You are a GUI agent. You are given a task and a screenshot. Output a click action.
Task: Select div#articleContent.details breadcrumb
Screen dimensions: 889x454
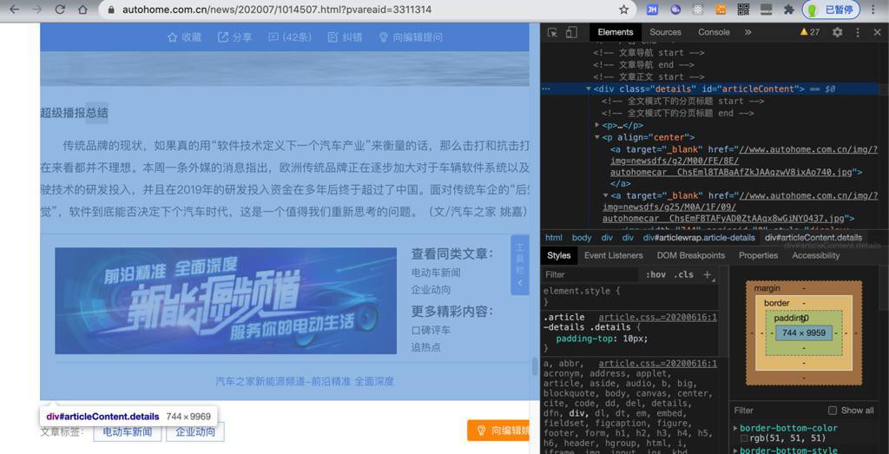pyautogui.click(x=813, y=238)
